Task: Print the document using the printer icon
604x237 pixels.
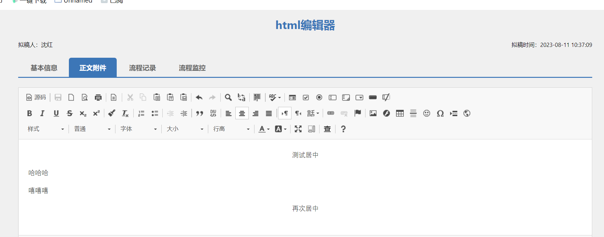Action: tap(98, 97)
